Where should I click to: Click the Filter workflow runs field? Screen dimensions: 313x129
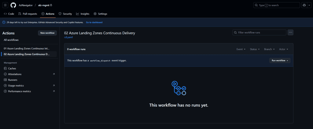coord(260,32)
